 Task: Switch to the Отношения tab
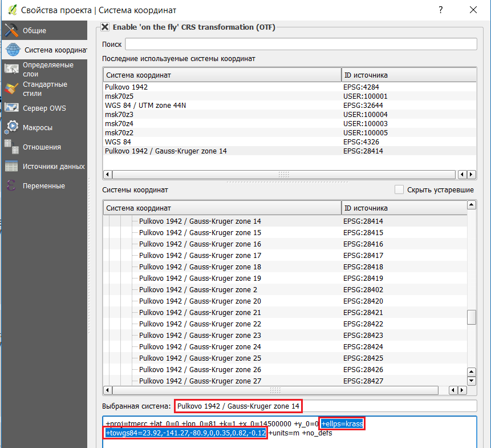pyautogui.click(x=44, y=147)
